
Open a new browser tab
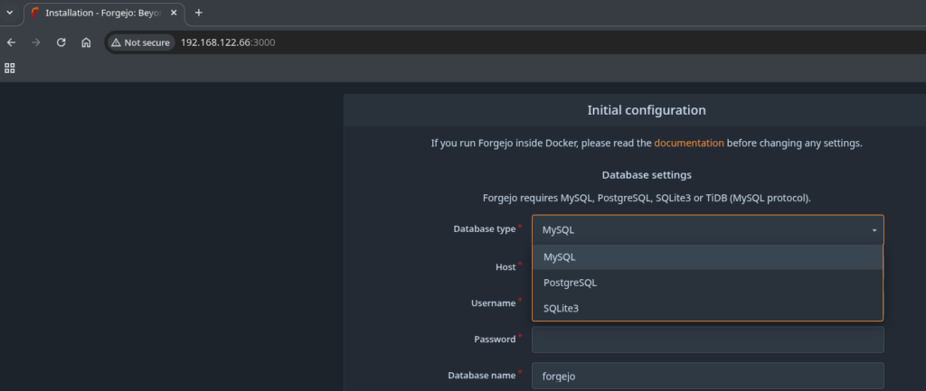(x=199, y=13)
